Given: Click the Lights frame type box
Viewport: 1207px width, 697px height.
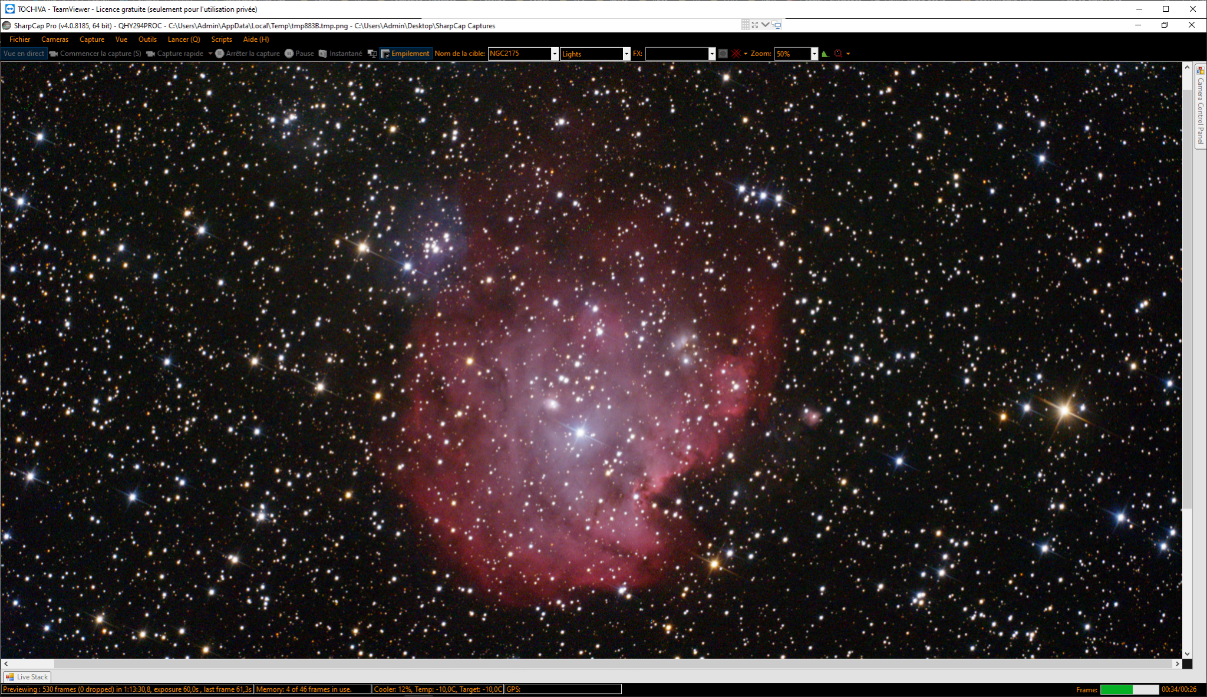Looking at the screenshot, I should [591, 54].
